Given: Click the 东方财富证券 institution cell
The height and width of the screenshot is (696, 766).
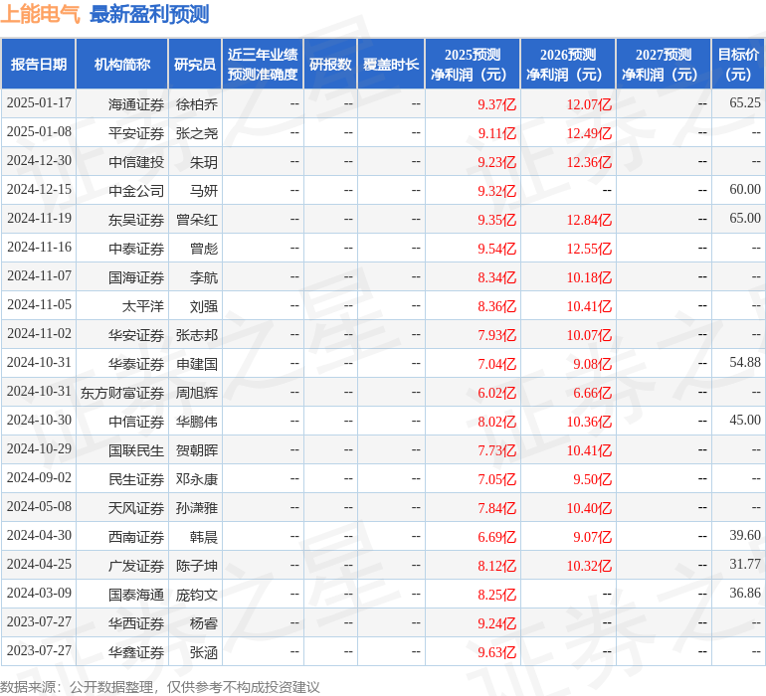Looking at the screenshot, I should tap(122, 393).
